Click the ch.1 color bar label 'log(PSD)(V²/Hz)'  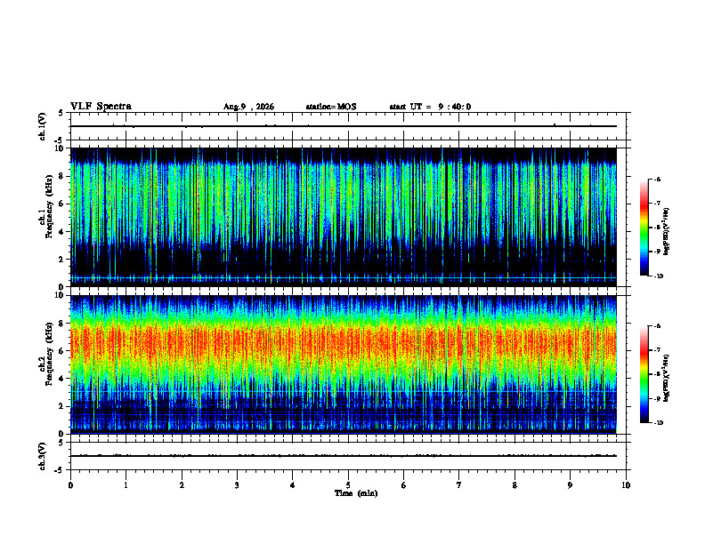click(667, 232)
